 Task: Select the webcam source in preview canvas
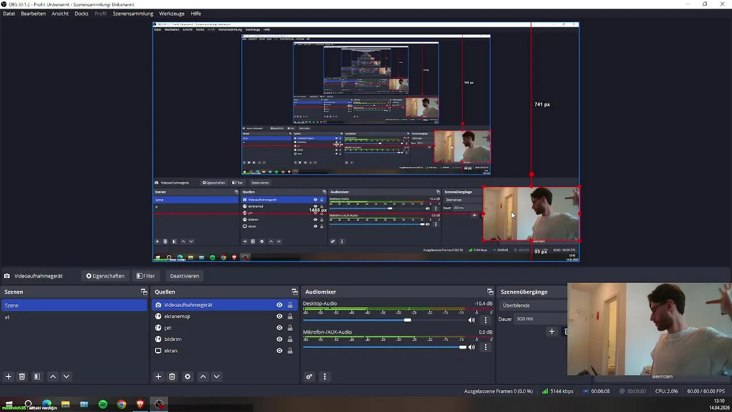pyautogui.click(x=531, y=214)
